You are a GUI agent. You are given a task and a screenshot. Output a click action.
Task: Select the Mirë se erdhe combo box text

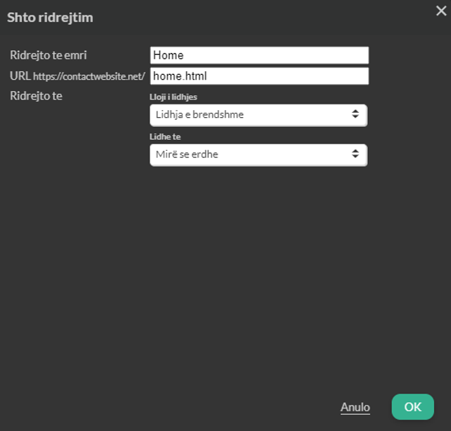(187, 154)
